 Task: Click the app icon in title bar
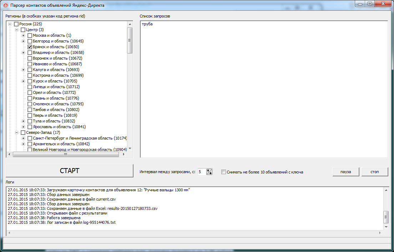(5, 5)
